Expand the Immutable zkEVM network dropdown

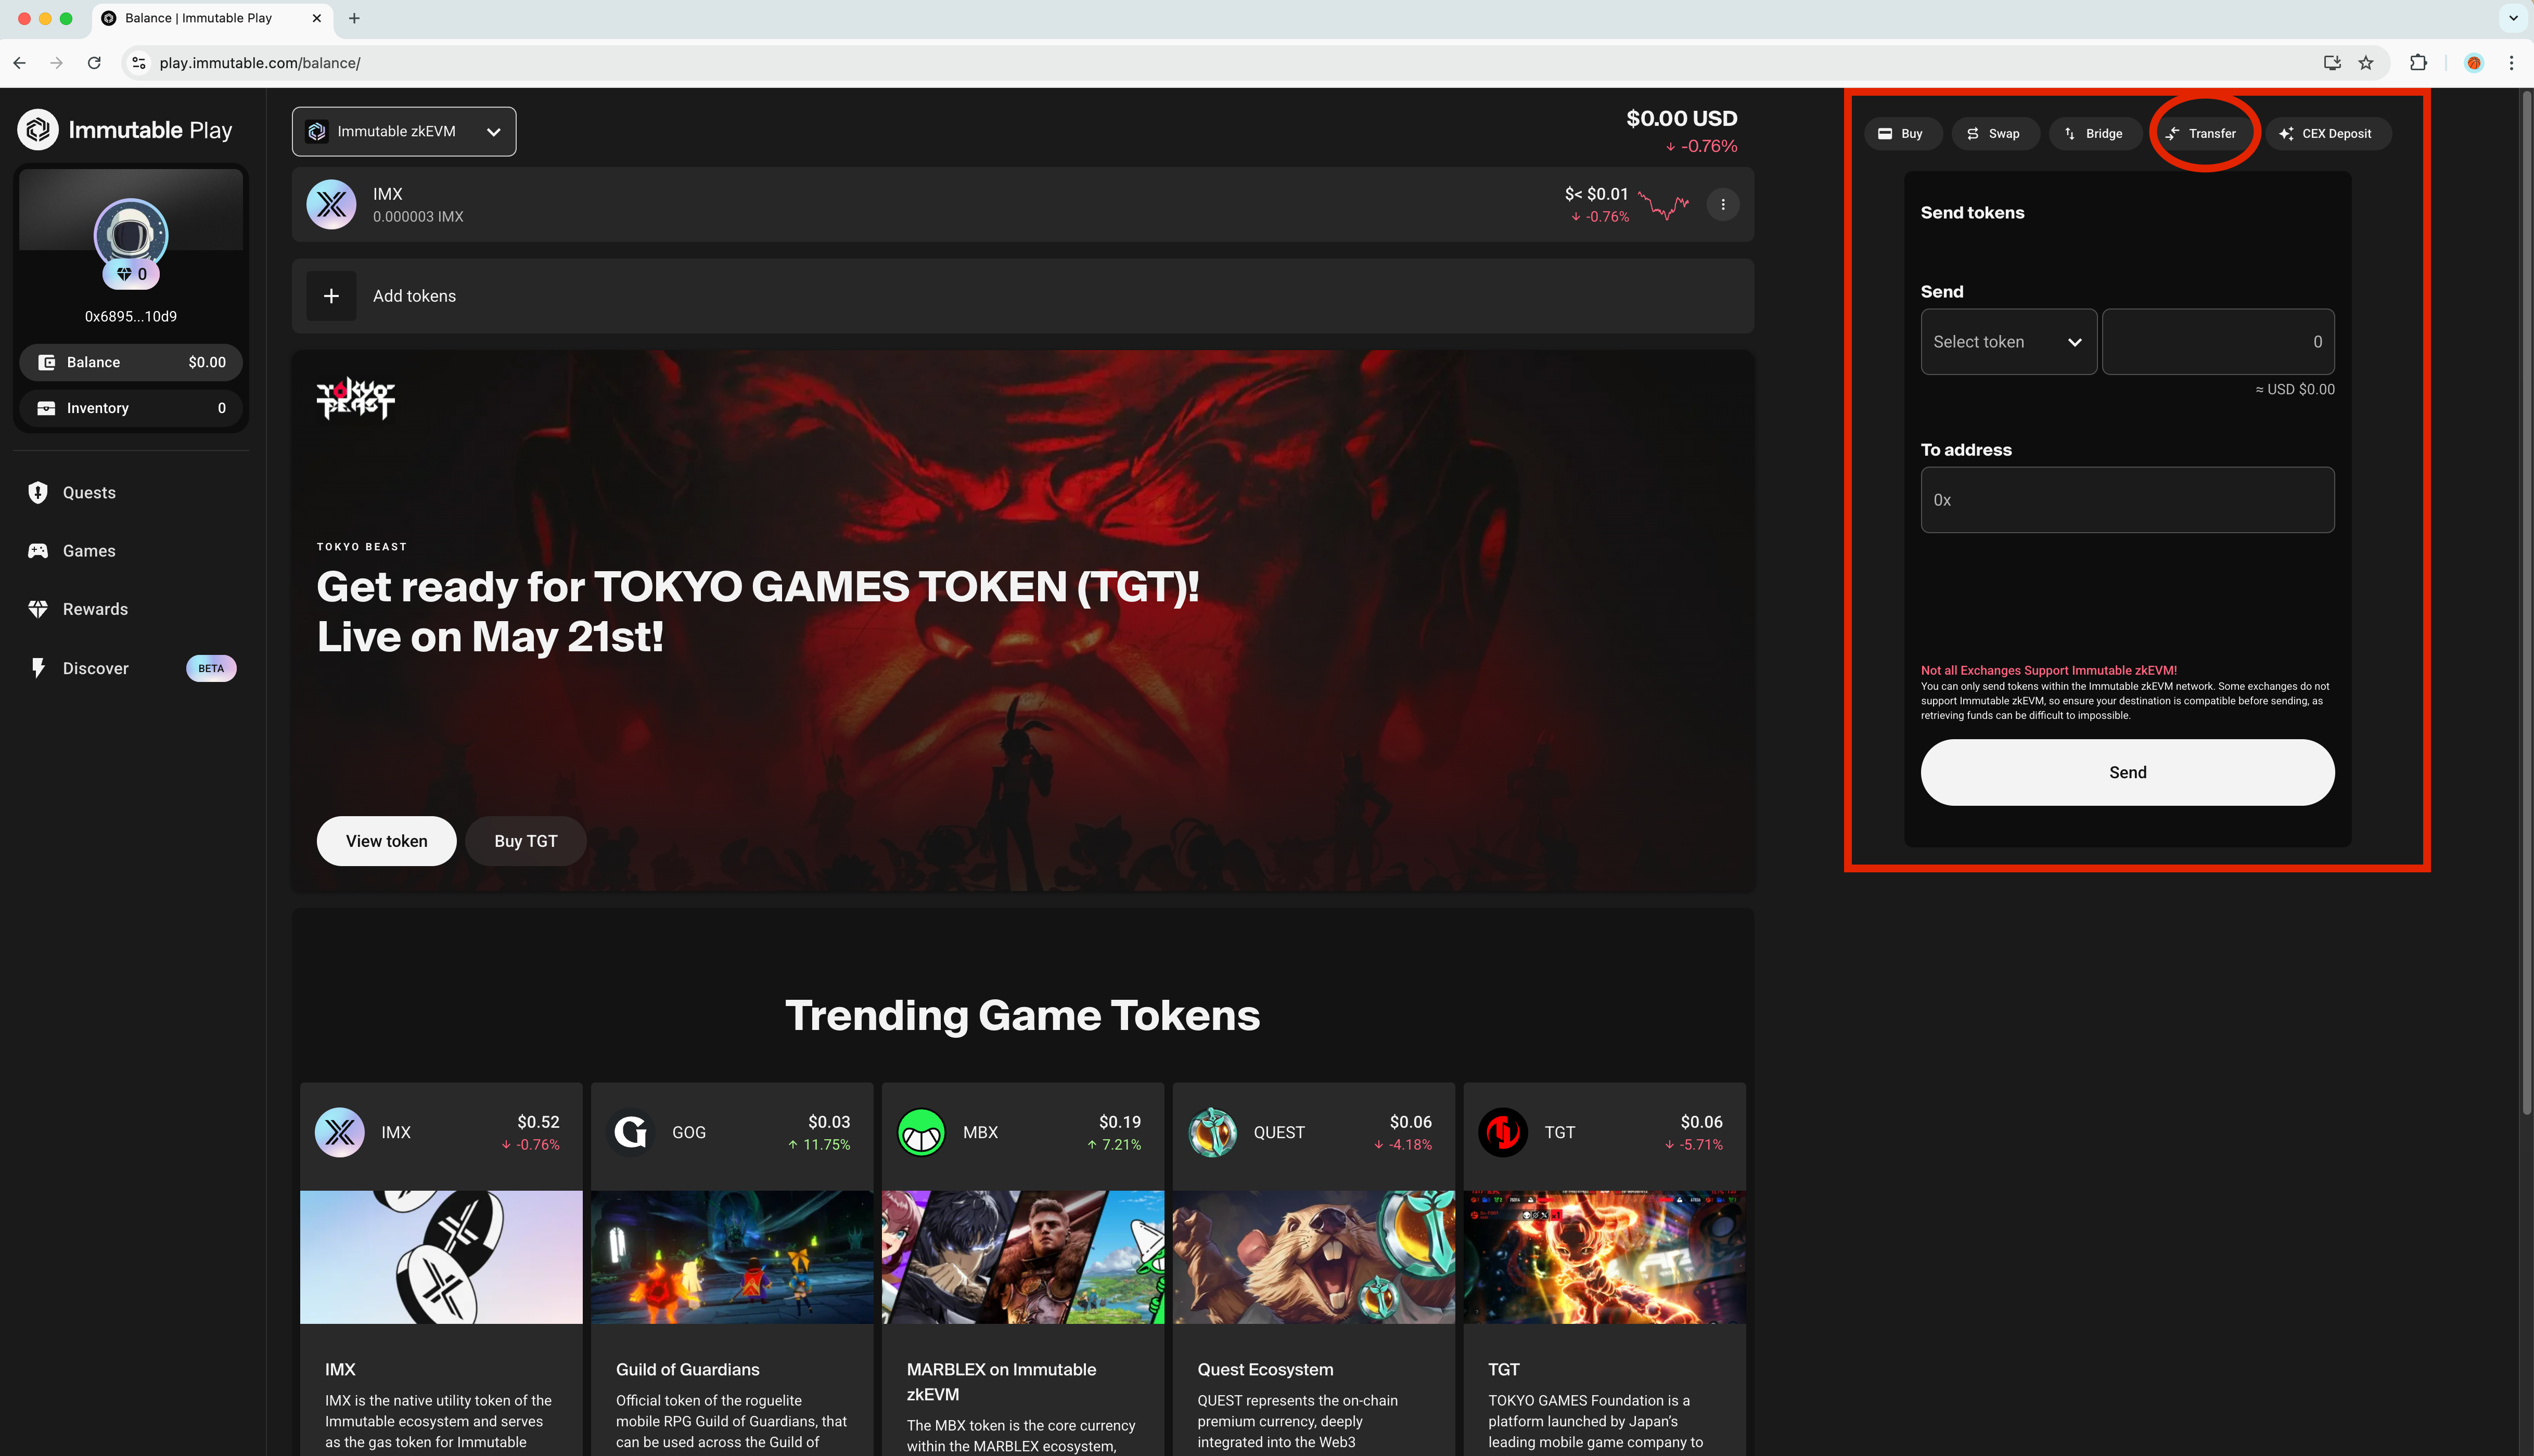coord(404,131)
